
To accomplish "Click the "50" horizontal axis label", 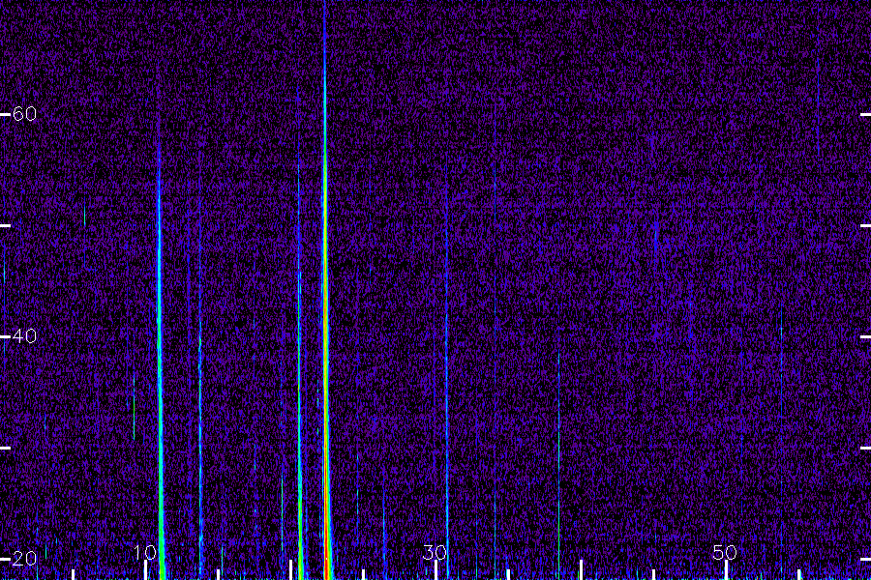I will point(724,552).
